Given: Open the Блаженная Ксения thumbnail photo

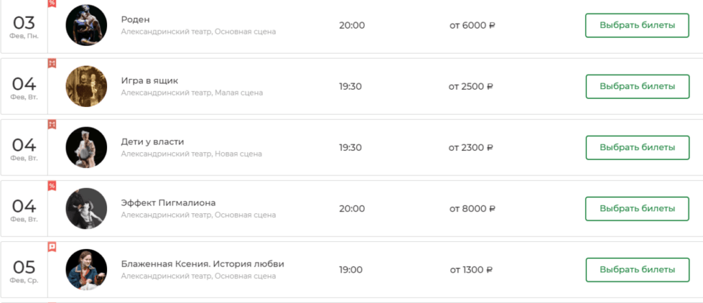Looking at the screenshot, I should click(87, 269).
